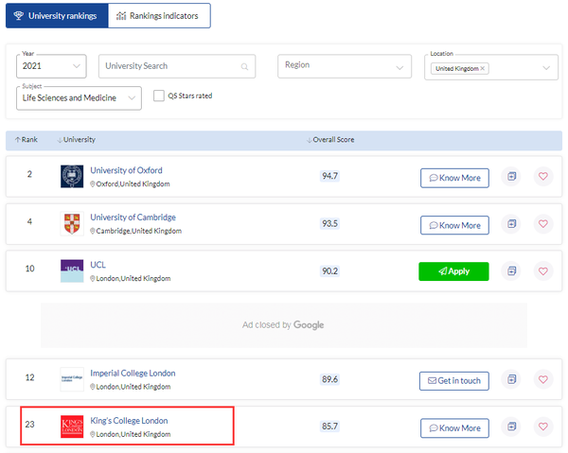Add University of Oxford to compare
The image size is (568, 453).
tap(511, 176)
